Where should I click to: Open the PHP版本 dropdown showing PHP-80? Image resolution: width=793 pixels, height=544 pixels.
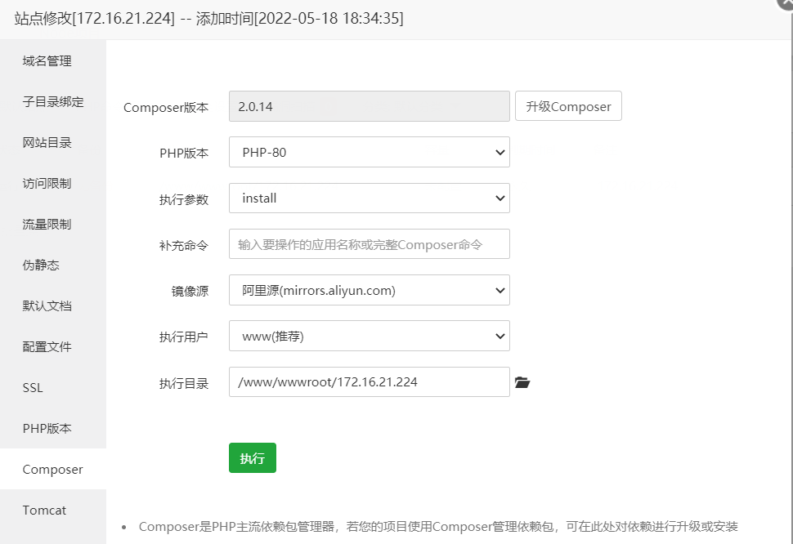pos(370,152)
